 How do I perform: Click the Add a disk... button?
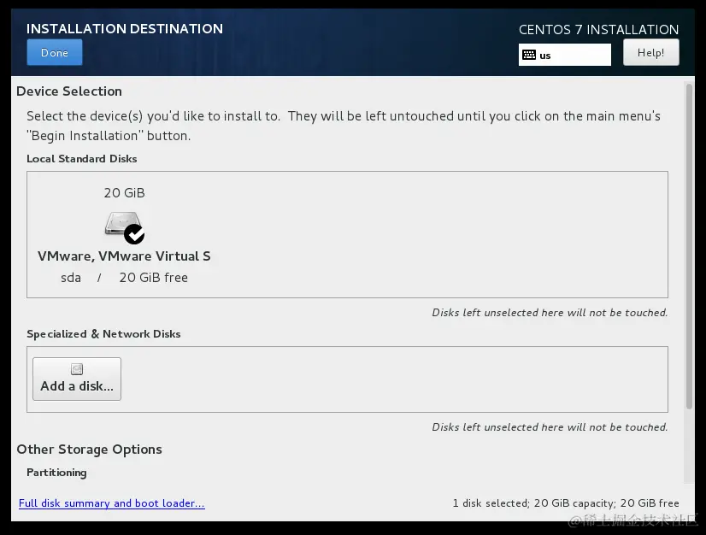pos(77,379)
